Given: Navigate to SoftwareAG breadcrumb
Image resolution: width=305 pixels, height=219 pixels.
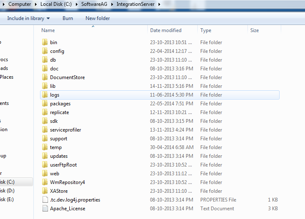Looking at the screenshot, I should [x=94, y=4].
